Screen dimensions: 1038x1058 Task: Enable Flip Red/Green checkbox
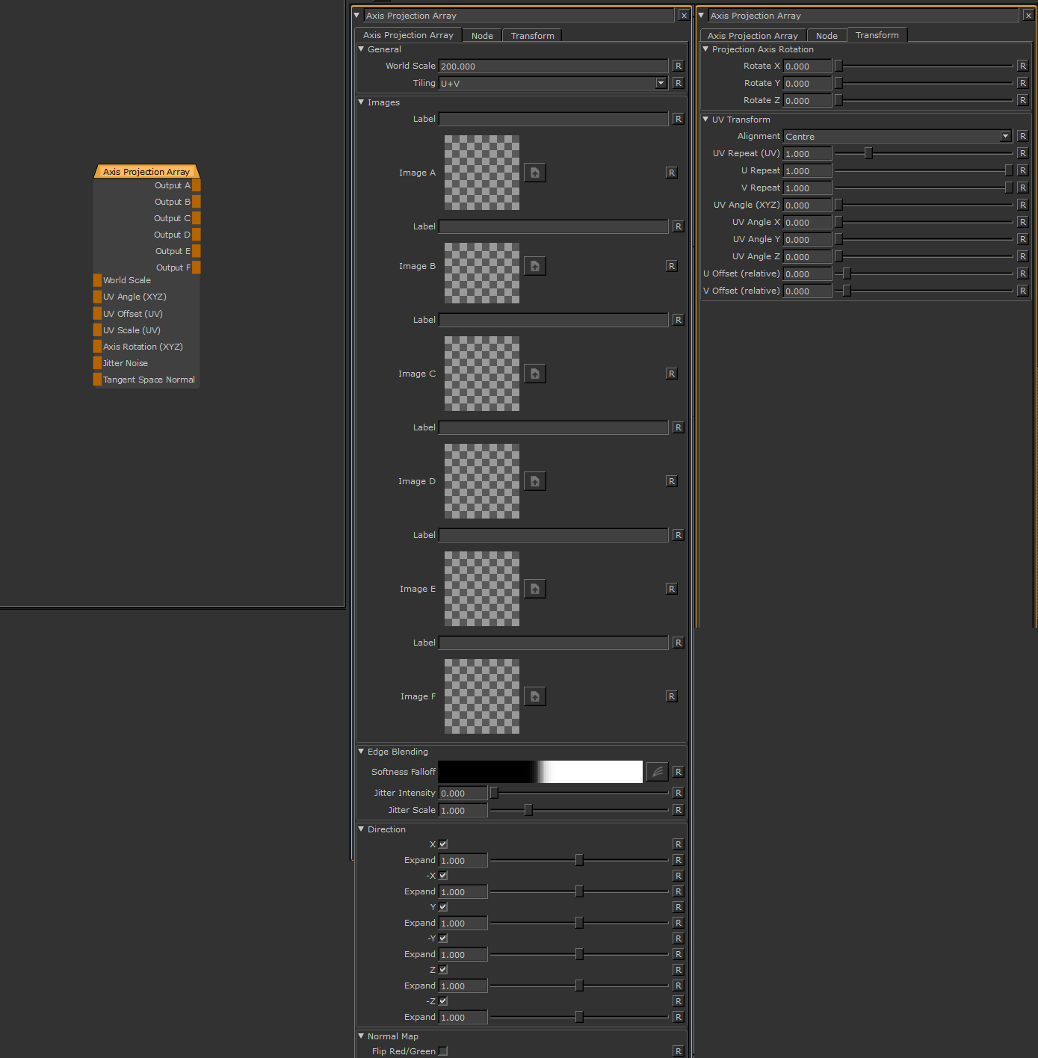pyautogui.click(x=443, y=1051)
